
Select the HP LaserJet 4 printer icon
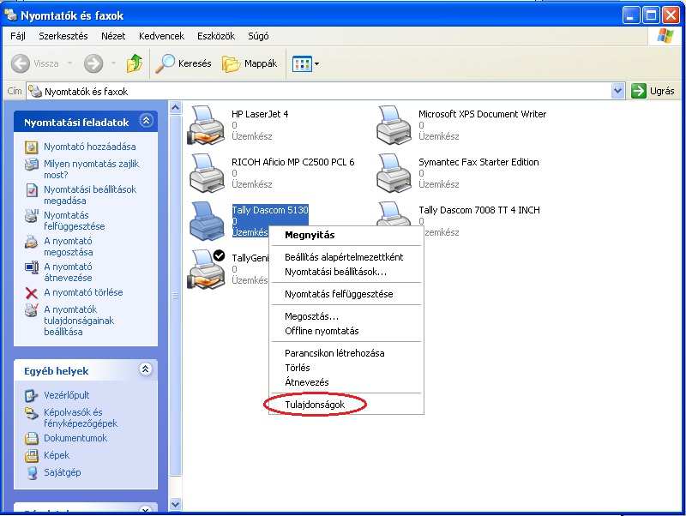click(206, 125)
